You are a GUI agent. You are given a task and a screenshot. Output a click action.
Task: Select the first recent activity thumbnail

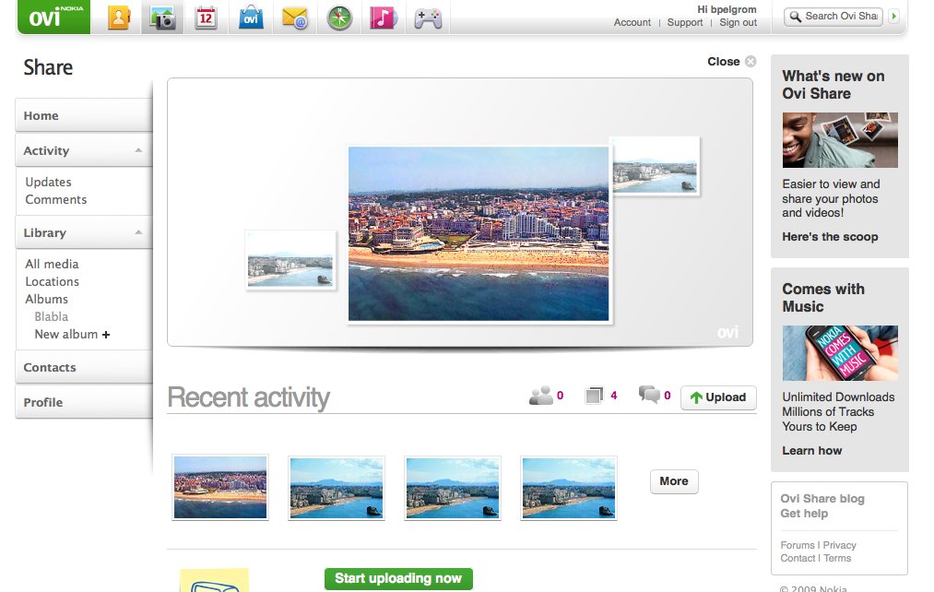(220, 487)
